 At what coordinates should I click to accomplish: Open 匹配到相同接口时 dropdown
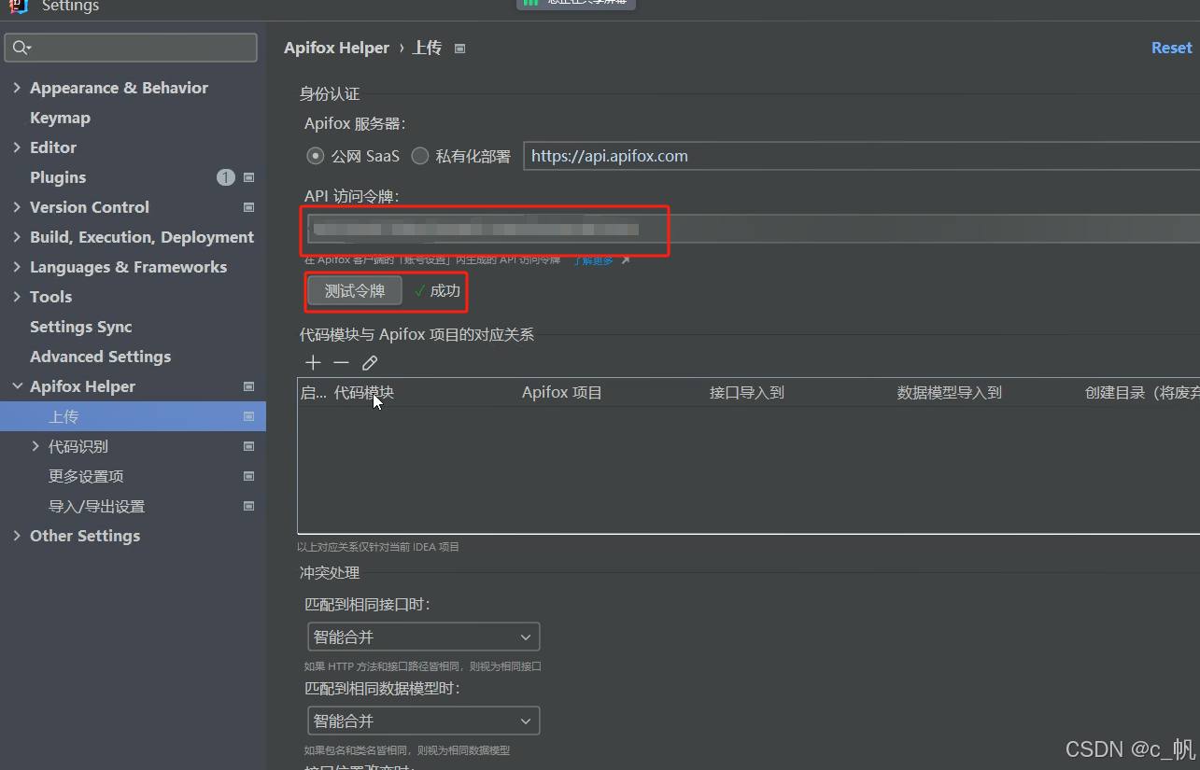[x=424, y=637]
